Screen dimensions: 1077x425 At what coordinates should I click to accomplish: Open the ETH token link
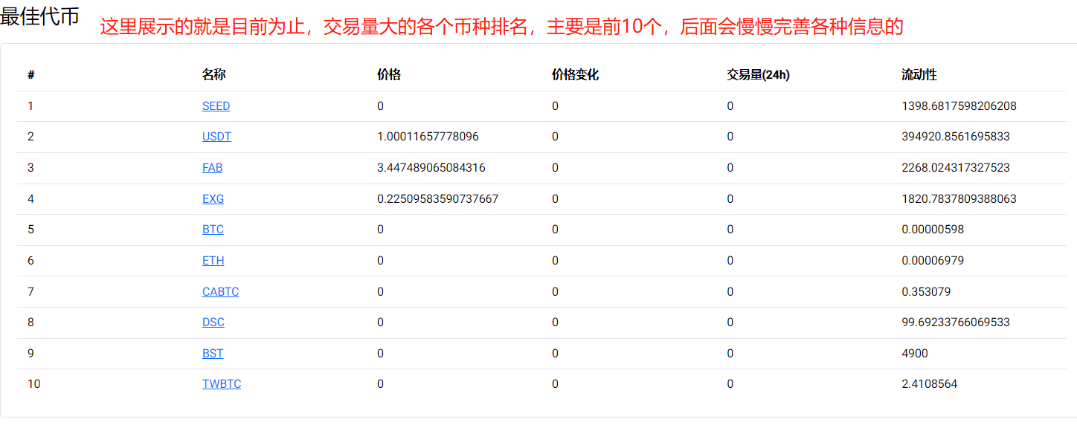(x=213, y=261)
